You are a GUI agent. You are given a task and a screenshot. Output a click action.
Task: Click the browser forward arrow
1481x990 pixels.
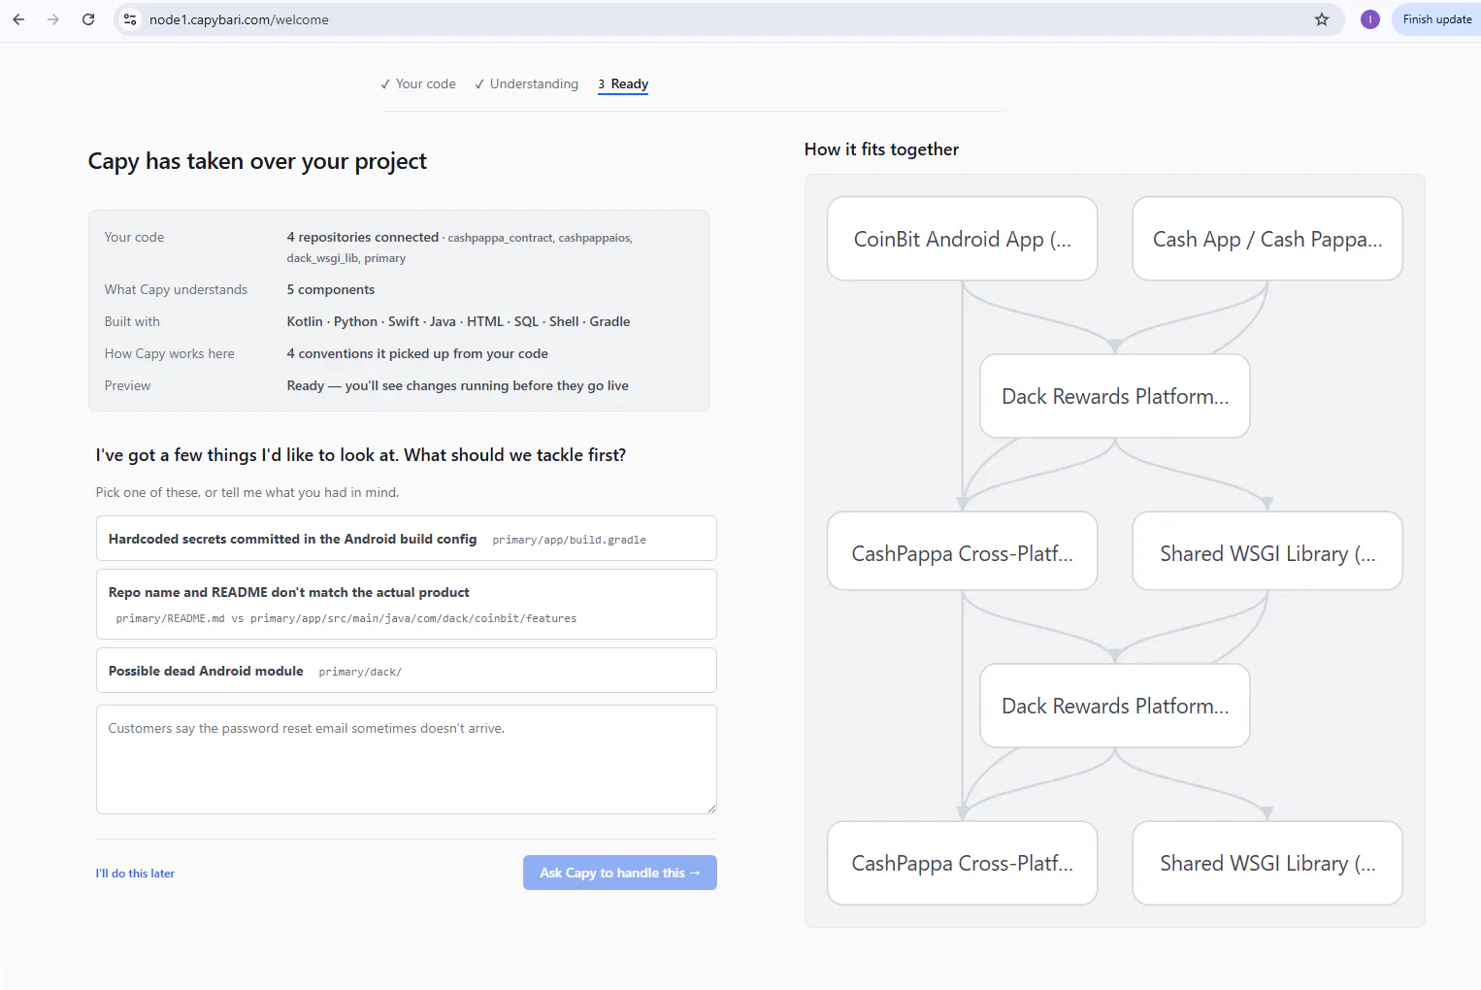click(x=53, y=19)
